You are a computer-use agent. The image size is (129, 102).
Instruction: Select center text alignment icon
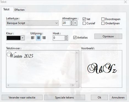38,38
